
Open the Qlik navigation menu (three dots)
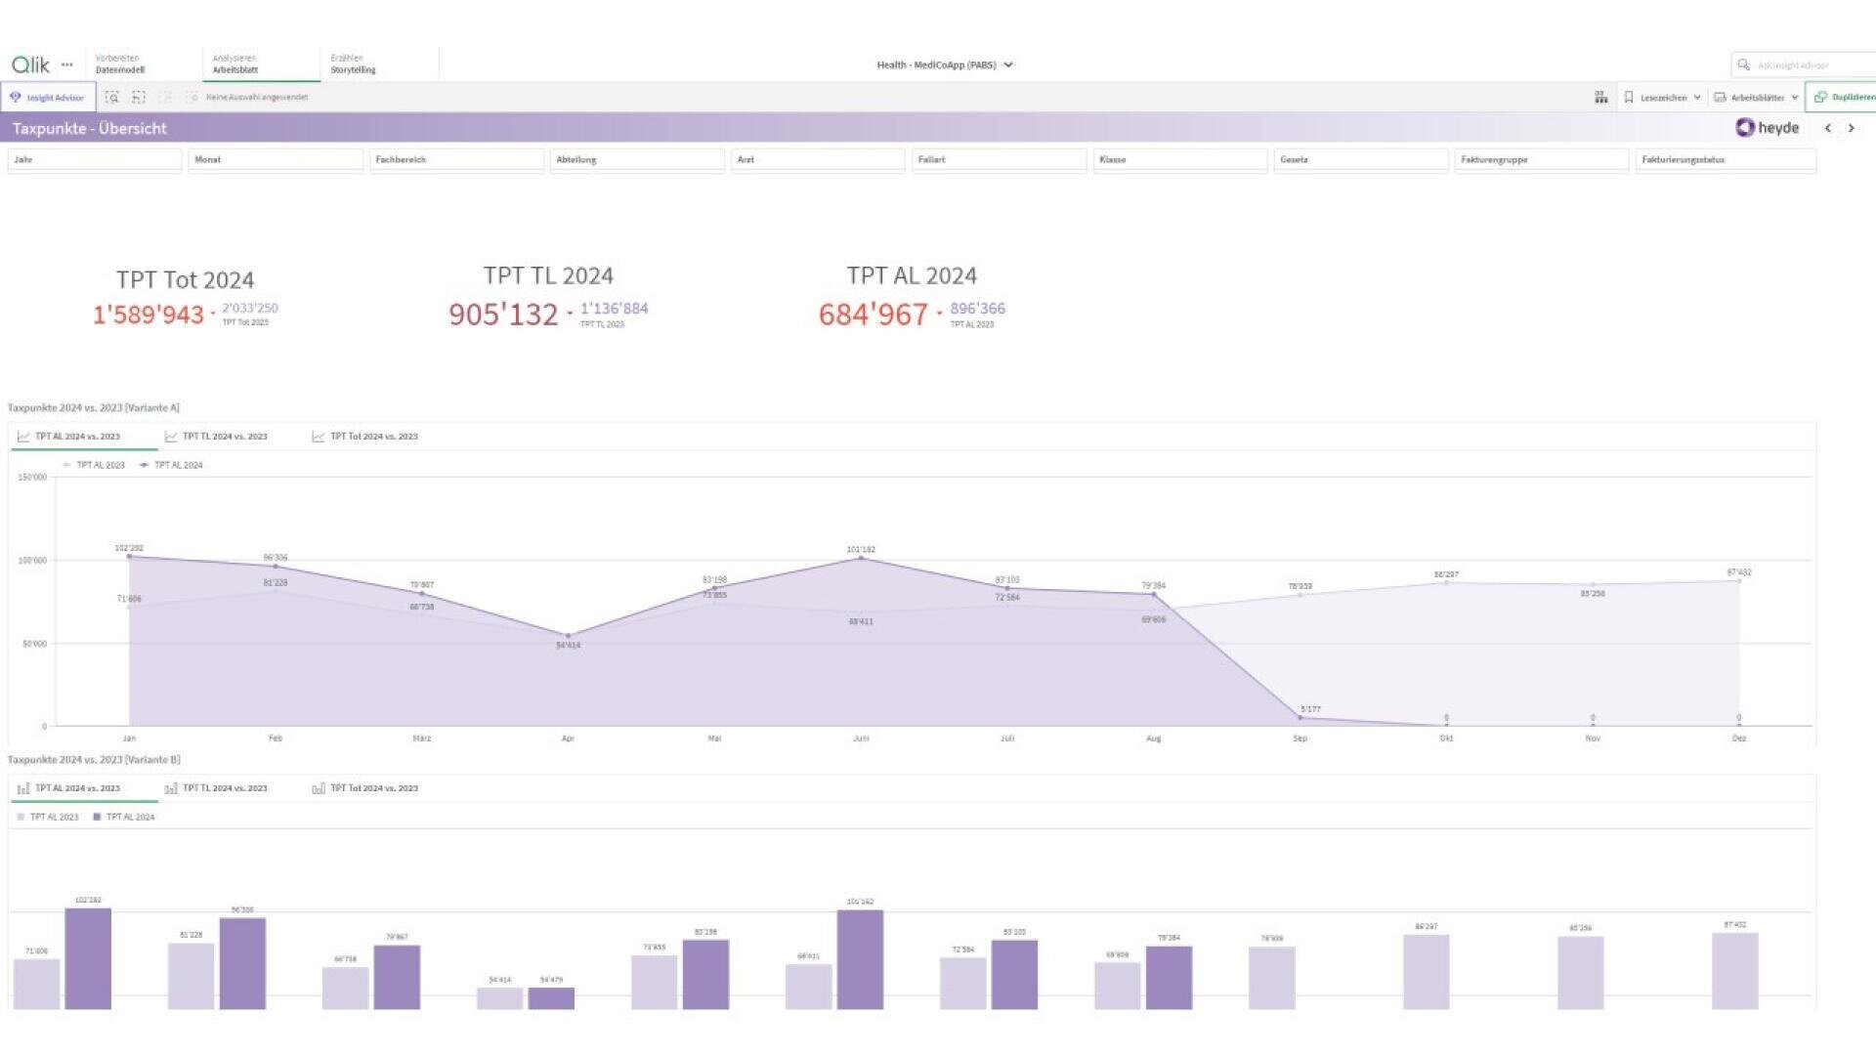click(66, 64)
